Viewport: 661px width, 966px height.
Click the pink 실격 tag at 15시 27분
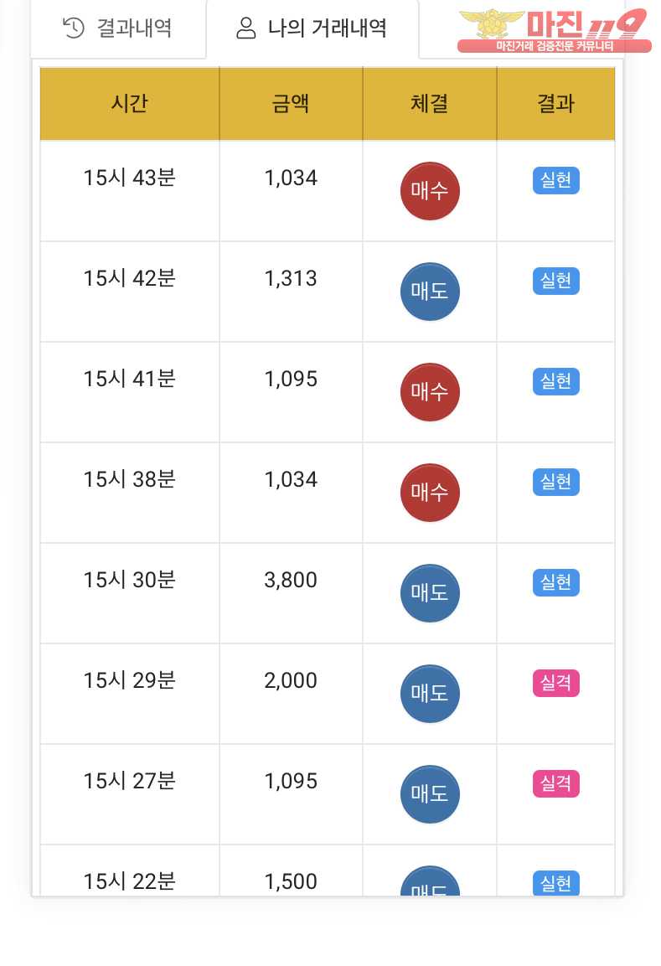tap(555, 783)
